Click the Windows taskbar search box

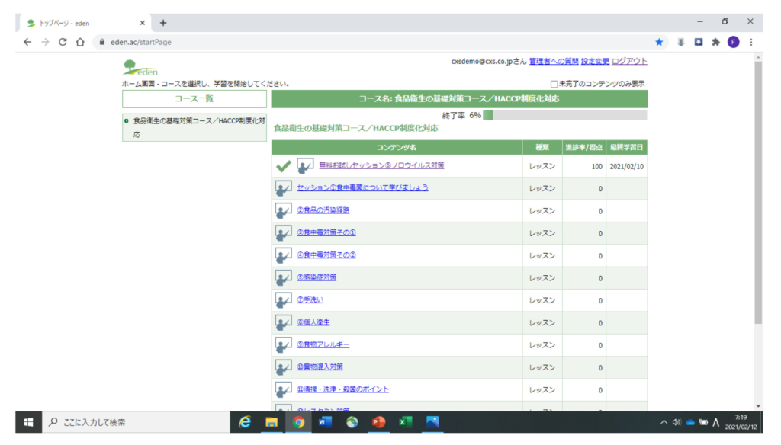pyautogui.click(x=133, y=422)
